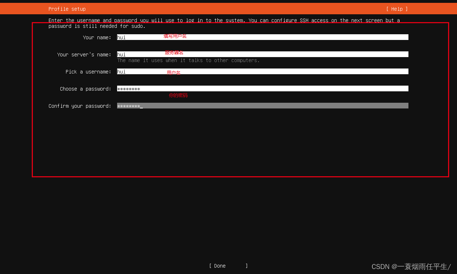Click into "Pick a username" field
The height and width of the screenshot is (274, 457).
[x=263, y=71]
